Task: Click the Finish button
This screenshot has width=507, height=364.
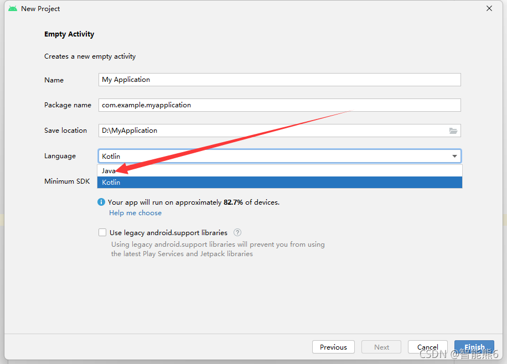Action: [474, 347]
